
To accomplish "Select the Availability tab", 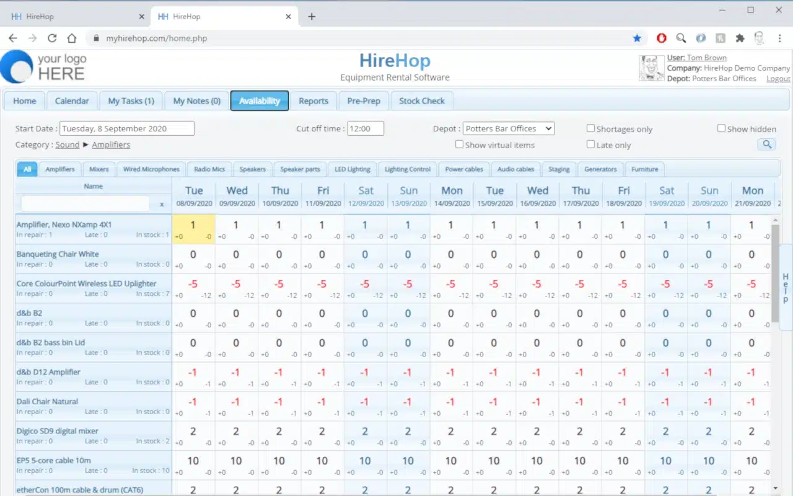I will [260, 100].
